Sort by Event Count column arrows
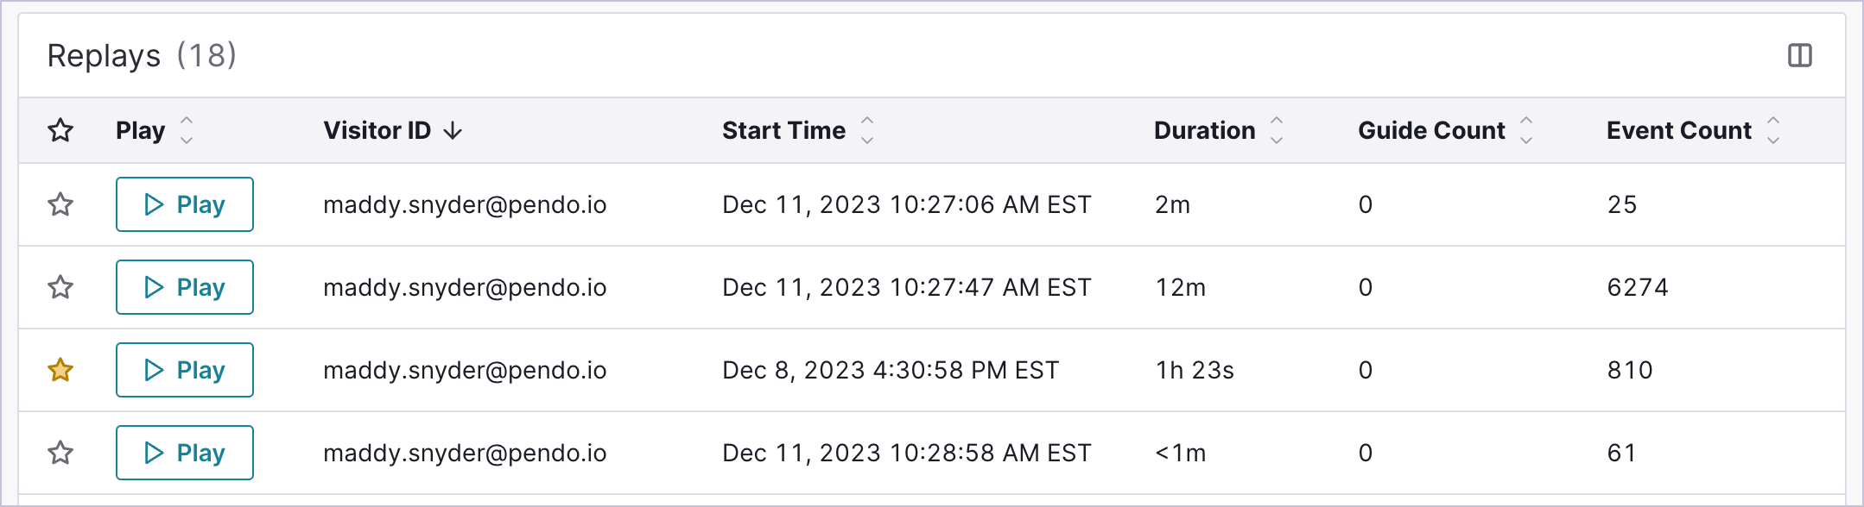1864x507 pixels. [1773, 130]
